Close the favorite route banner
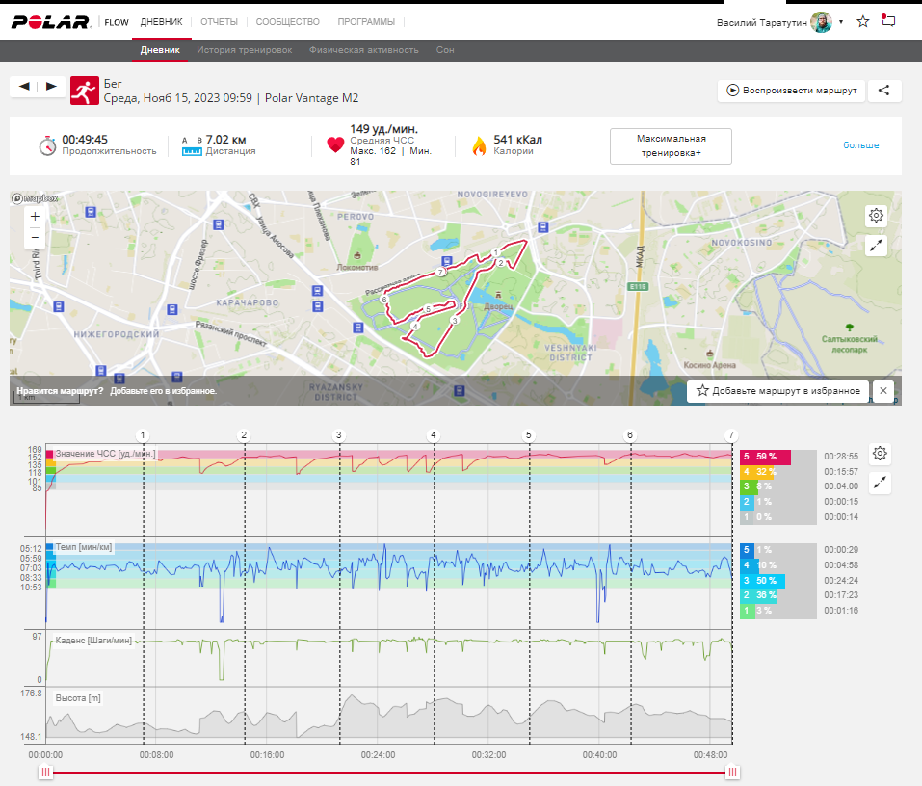 [x=883, y=391]
